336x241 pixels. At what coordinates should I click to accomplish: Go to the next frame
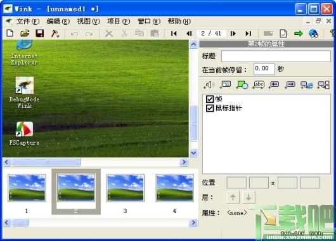point(233,34)
